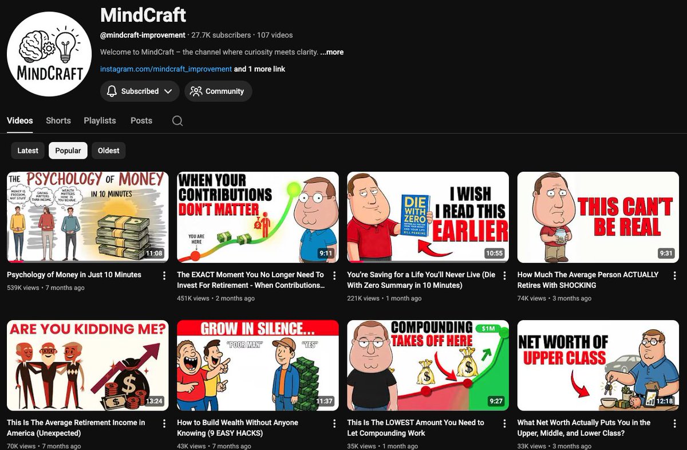Open 'How to Build Wealth Without Anyone Knowing' title

(x=238, y=428)
